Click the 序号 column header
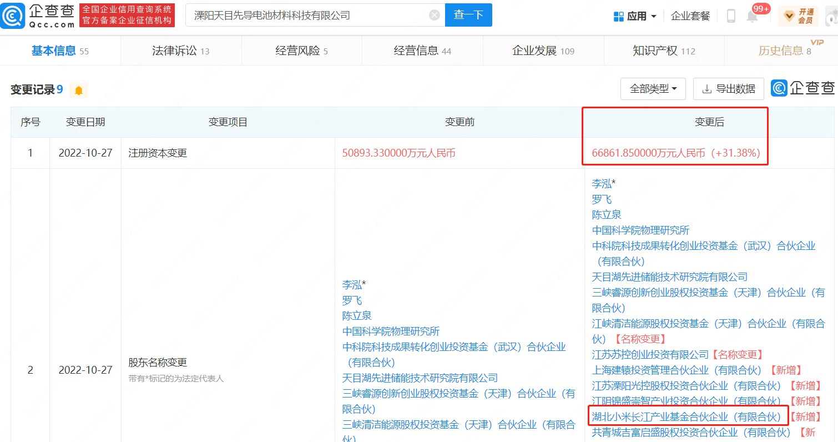The height and width of the screenshot is (442, 838). (31, 122)
